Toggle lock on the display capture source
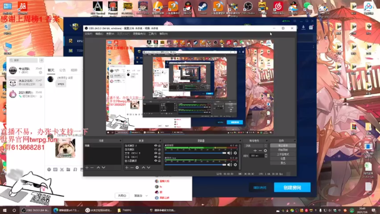 160,161
